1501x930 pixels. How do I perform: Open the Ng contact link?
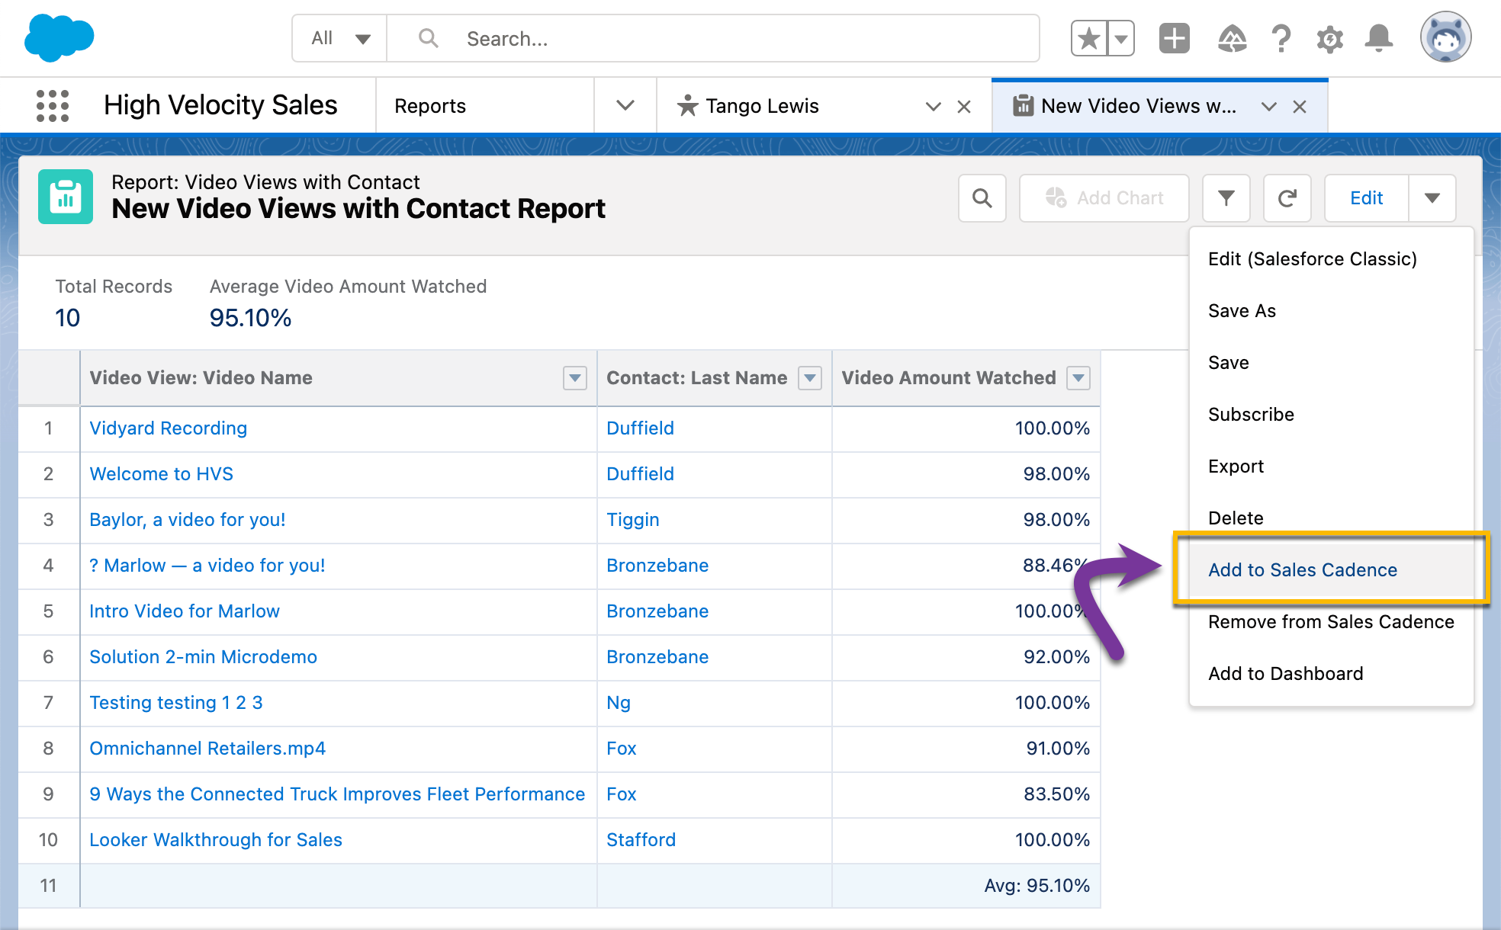pyautogui.click(x=619, y=703)
